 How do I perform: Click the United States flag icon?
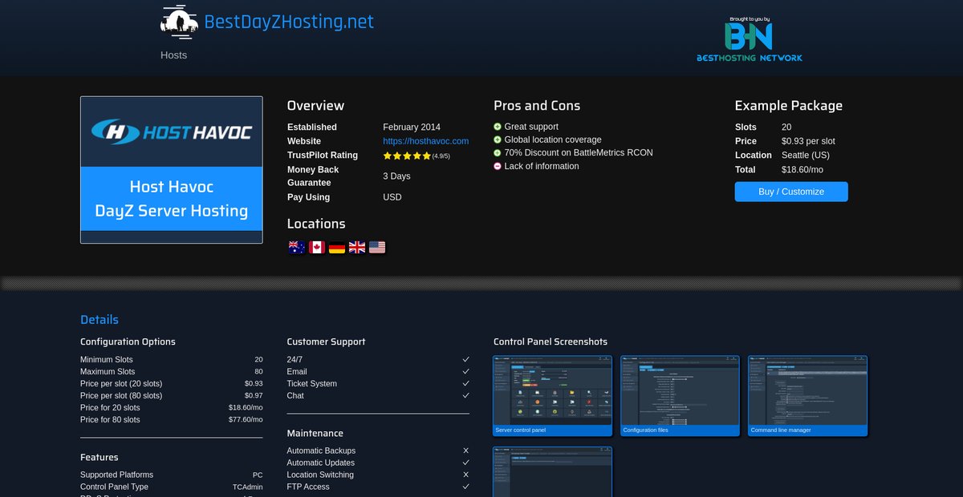click(377, 247)
